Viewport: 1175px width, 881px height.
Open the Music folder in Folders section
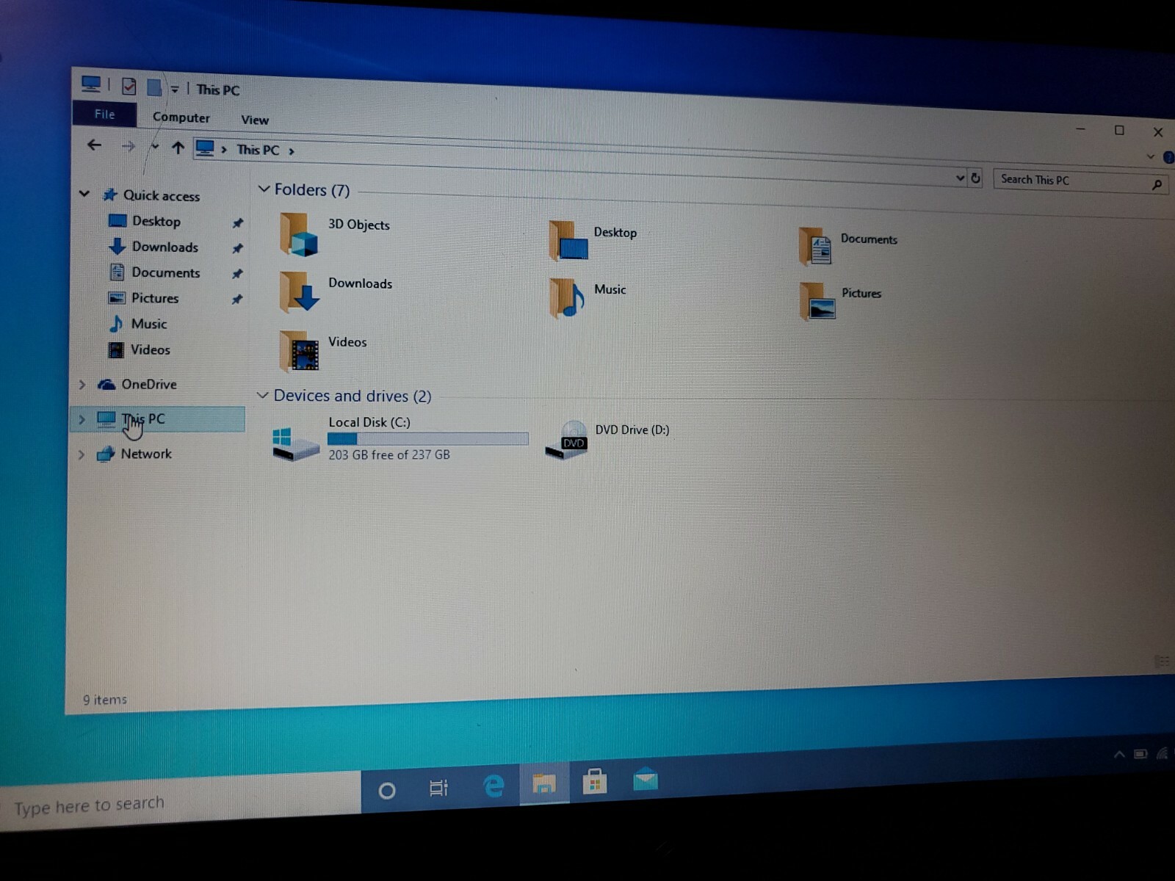click(x=587, y=297)
